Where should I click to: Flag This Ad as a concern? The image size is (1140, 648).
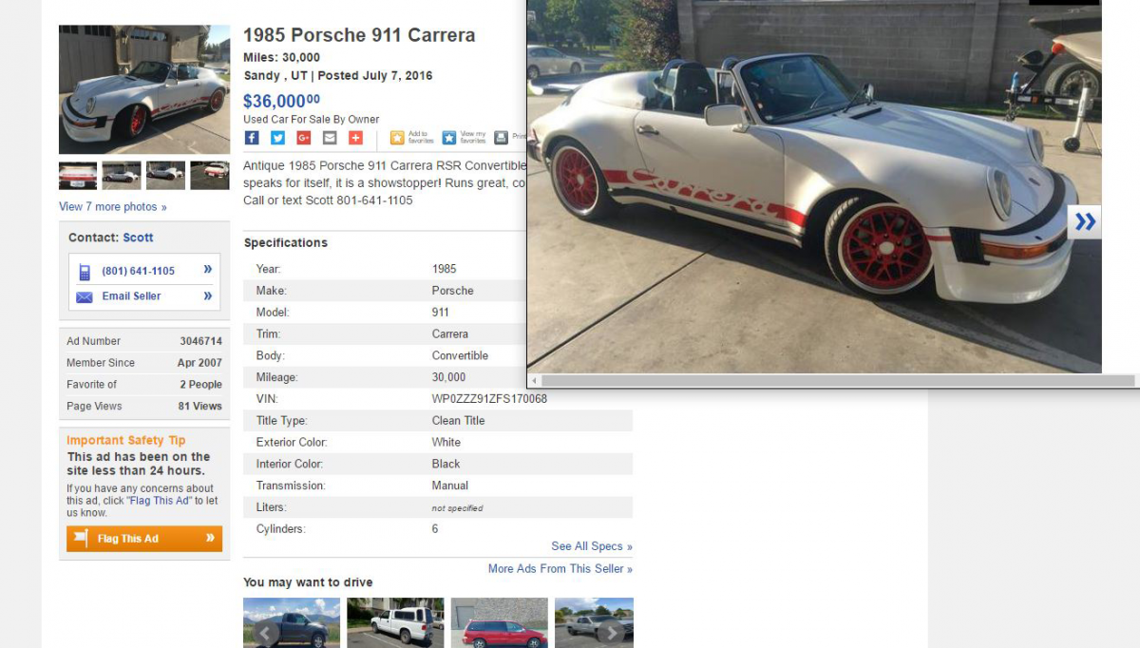(144, 539)
